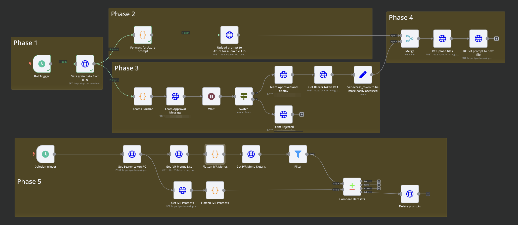
Task: Open the RC Upload files node
Action: (442, 39)
